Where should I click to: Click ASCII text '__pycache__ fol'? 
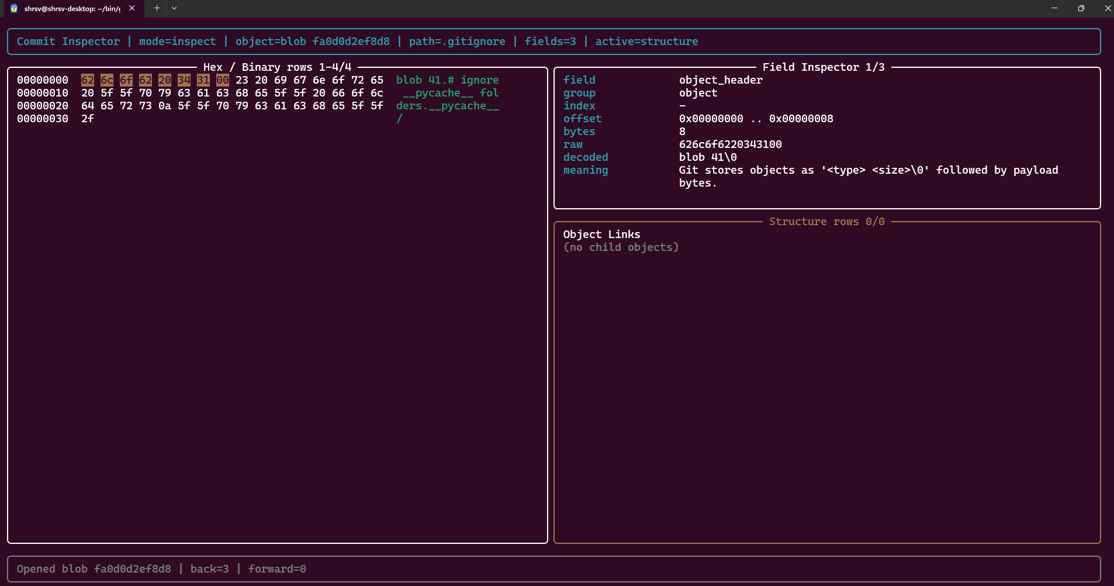pyautogui.click(x=451, y=93)
